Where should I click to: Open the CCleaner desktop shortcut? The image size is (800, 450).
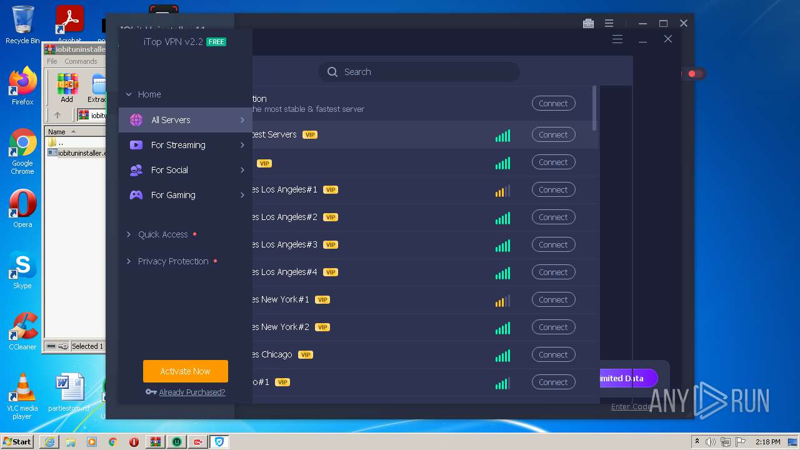tap(22, 331)
